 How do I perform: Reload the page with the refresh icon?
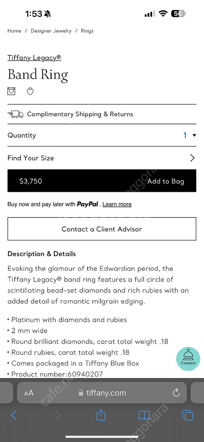pyautogui.click(x=176, y=393)
